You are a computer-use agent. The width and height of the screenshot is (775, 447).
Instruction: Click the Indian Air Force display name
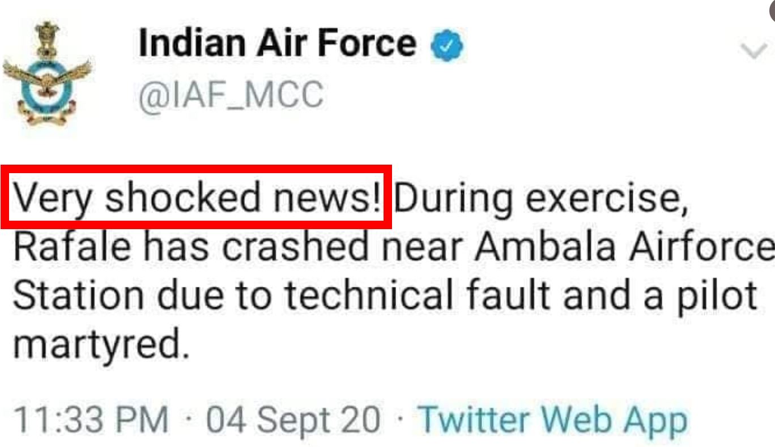click(x=278, y=44)
